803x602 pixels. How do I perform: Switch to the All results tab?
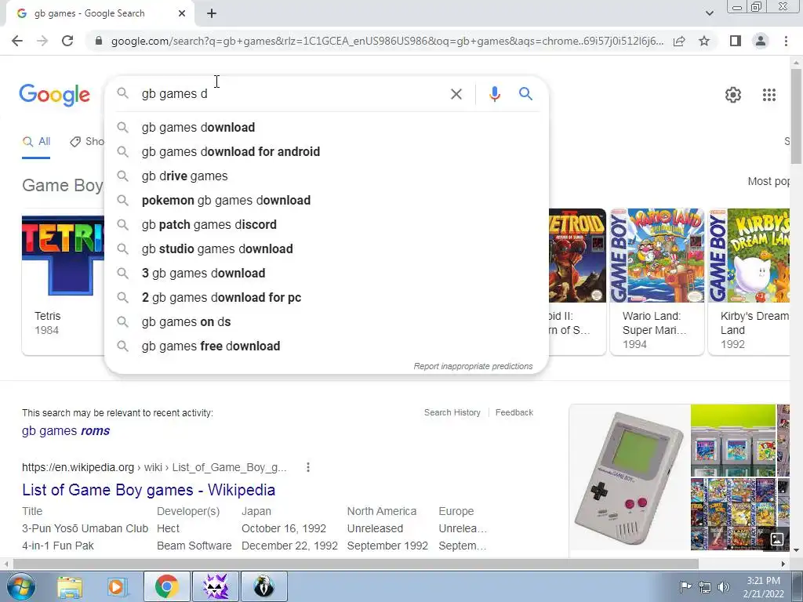pyautogui.click(x=36, y=142)
